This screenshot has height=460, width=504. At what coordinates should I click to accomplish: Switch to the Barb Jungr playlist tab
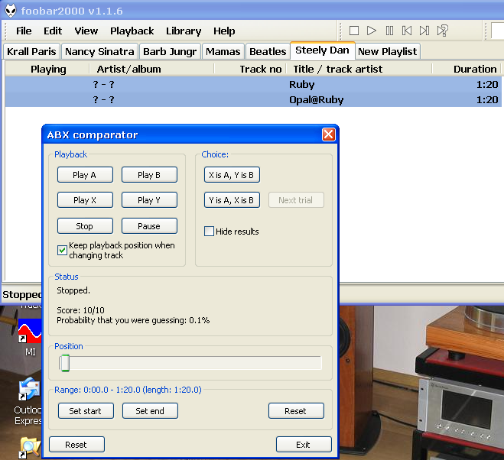pyautogui.click(x=170, y=51)
